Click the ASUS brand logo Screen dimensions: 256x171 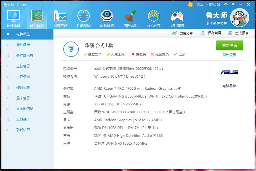click(x=229, y=72)
